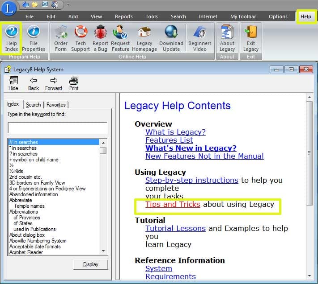Screen dimensions: 318x284
Task: Open the Tools ribbon tab
Action: (152, 16)
